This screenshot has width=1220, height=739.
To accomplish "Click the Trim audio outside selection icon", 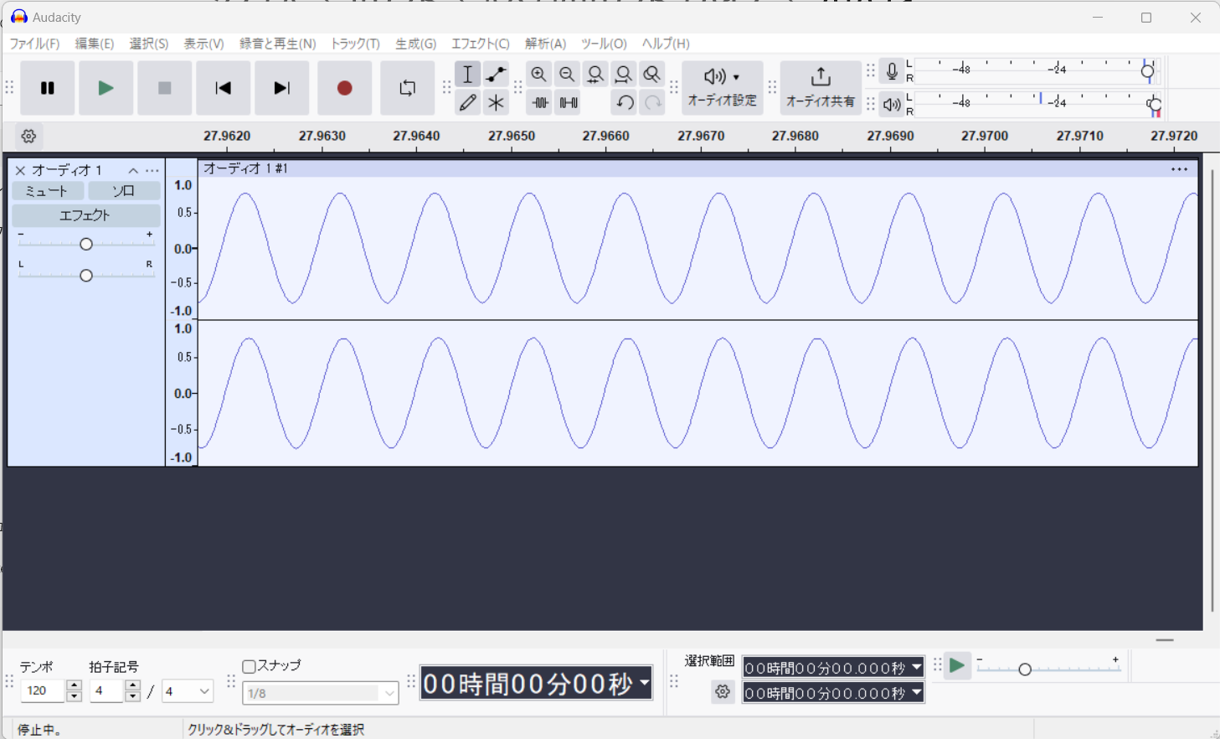I will 540,103.
